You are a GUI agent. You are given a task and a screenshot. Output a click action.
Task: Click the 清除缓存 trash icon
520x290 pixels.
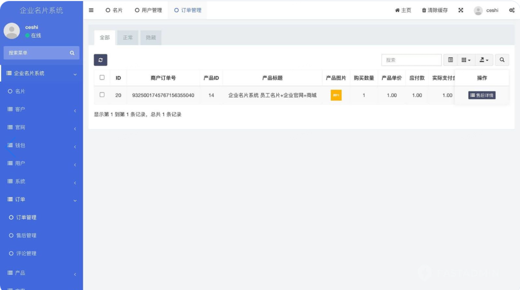click(x=424, y=10)
